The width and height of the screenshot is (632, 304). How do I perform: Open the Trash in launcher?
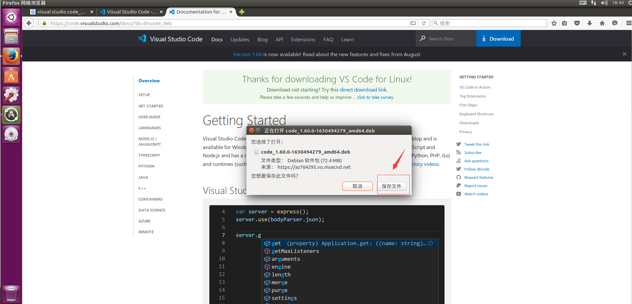11,293
